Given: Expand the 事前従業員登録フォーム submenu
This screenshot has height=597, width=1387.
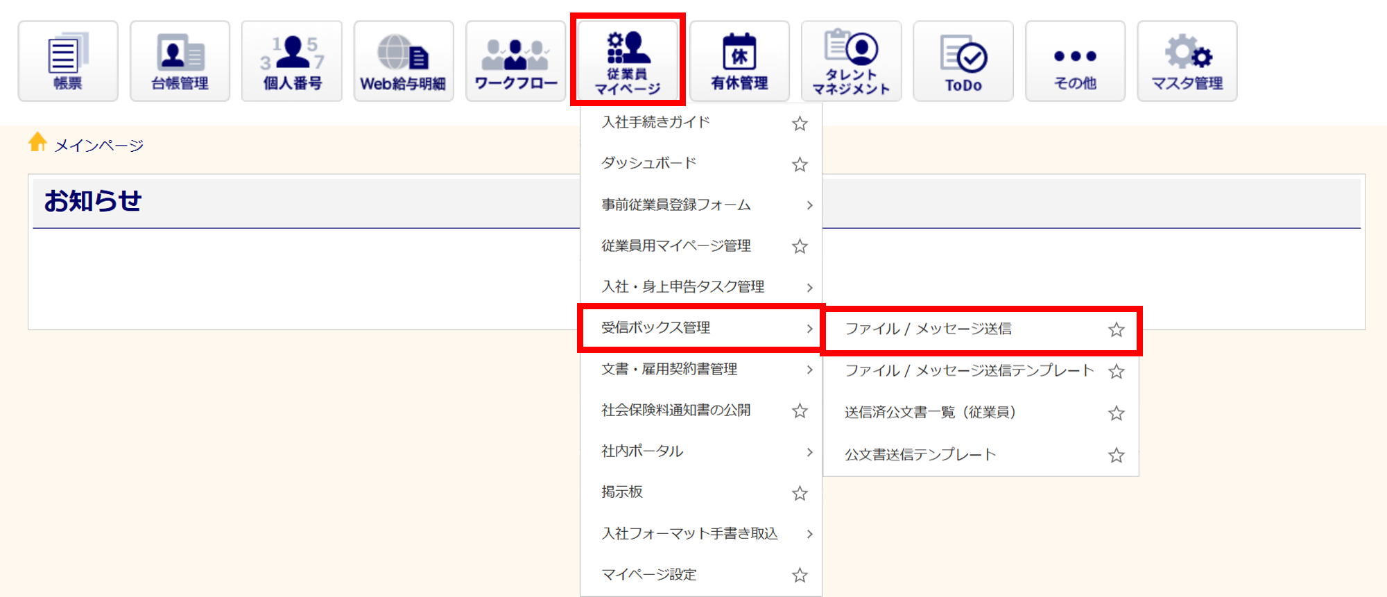Looking at the screenshot, I should click(x=809, y=205).
